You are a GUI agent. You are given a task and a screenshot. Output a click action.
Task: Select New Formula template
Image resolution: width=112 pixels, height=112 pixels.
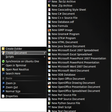[x=79, y=26]
